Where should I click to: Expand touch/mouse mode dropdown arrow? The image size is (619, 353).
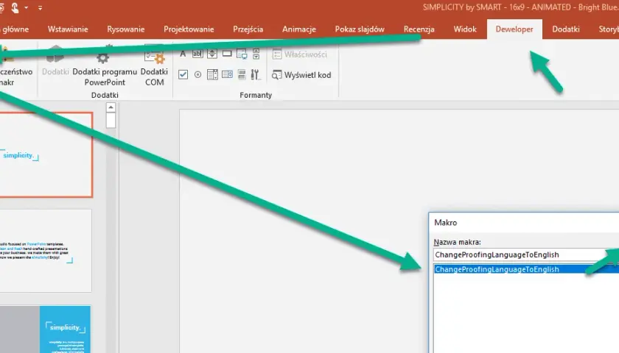click(x=26, y=7)
